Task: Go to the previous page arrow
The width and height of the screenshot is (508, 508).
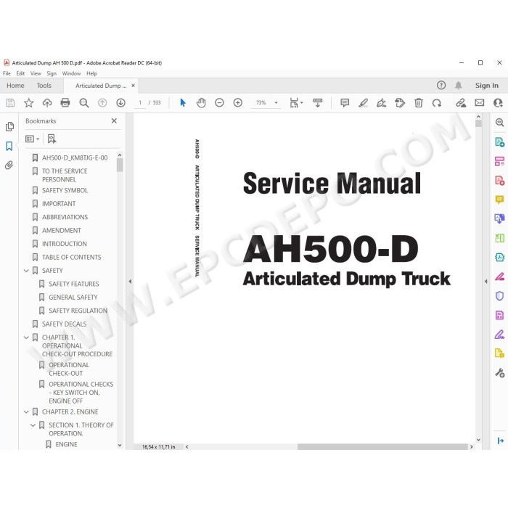Action: pos(102,103)
